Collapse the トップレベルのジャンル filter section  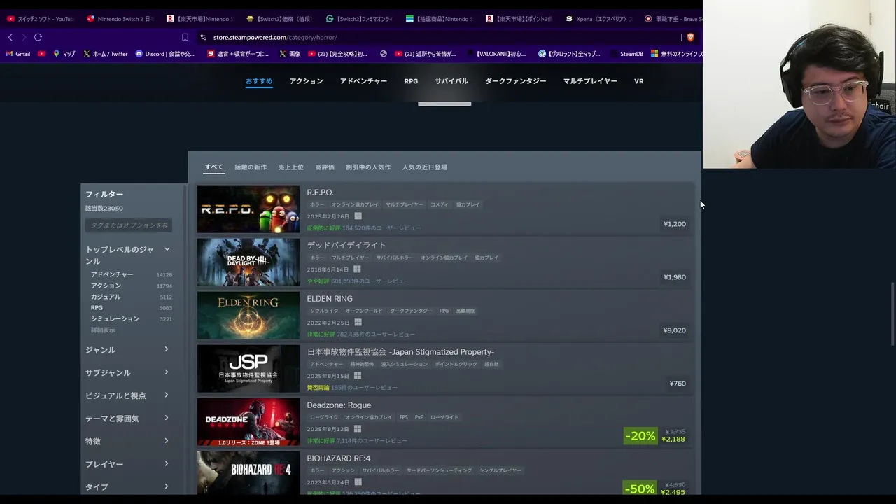tap(128, 255)
